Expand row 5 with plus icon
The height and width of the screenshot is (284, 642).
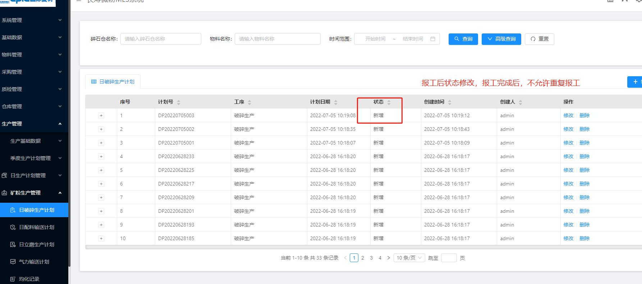click(x=101, y=170)
